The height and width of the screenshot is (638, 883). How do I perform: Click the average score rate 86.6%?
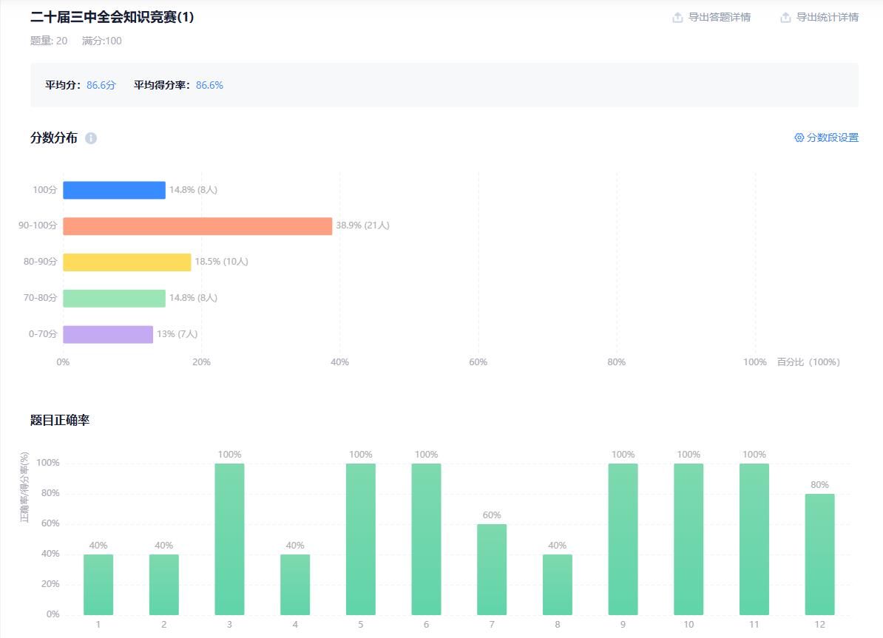(209, 85)
